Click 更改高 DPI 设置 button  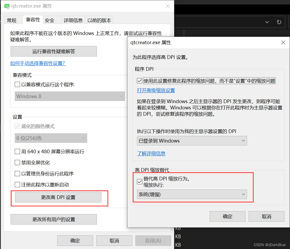(58, 197)
